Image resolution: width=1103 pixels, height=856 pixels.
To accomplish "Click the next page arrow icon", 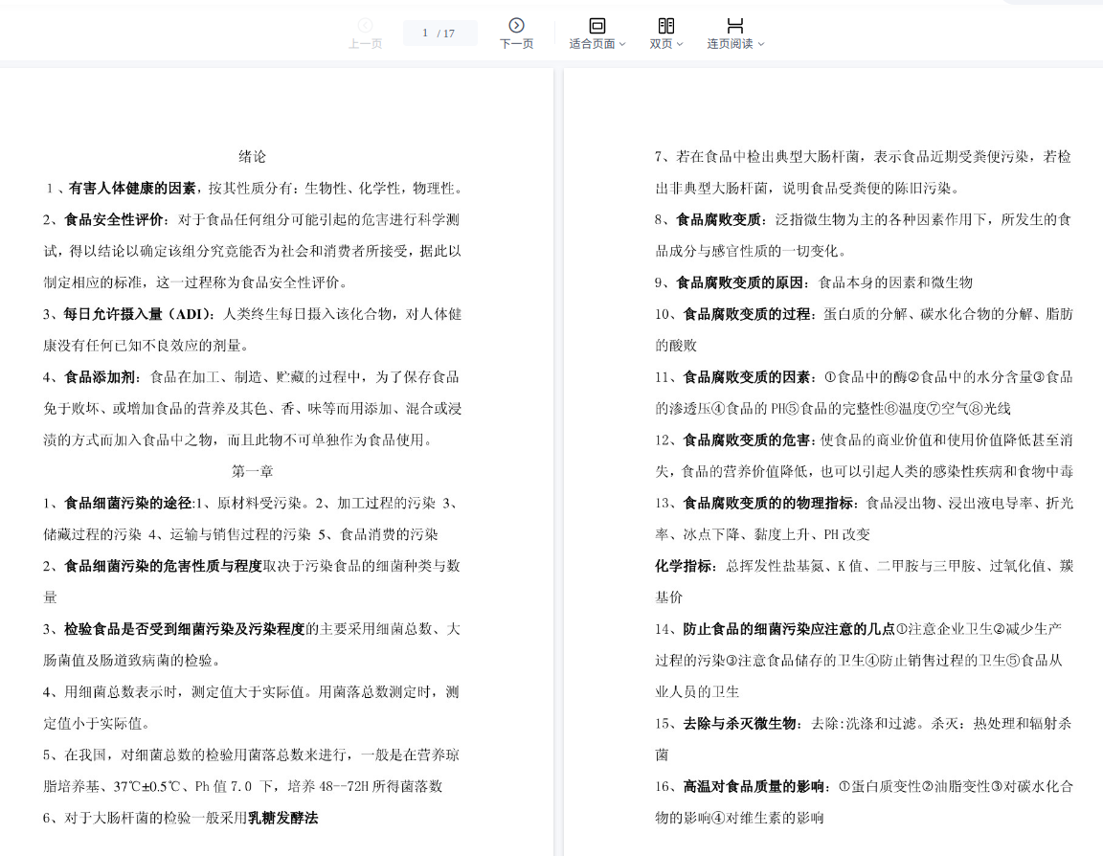I will (x=516, y=25).
